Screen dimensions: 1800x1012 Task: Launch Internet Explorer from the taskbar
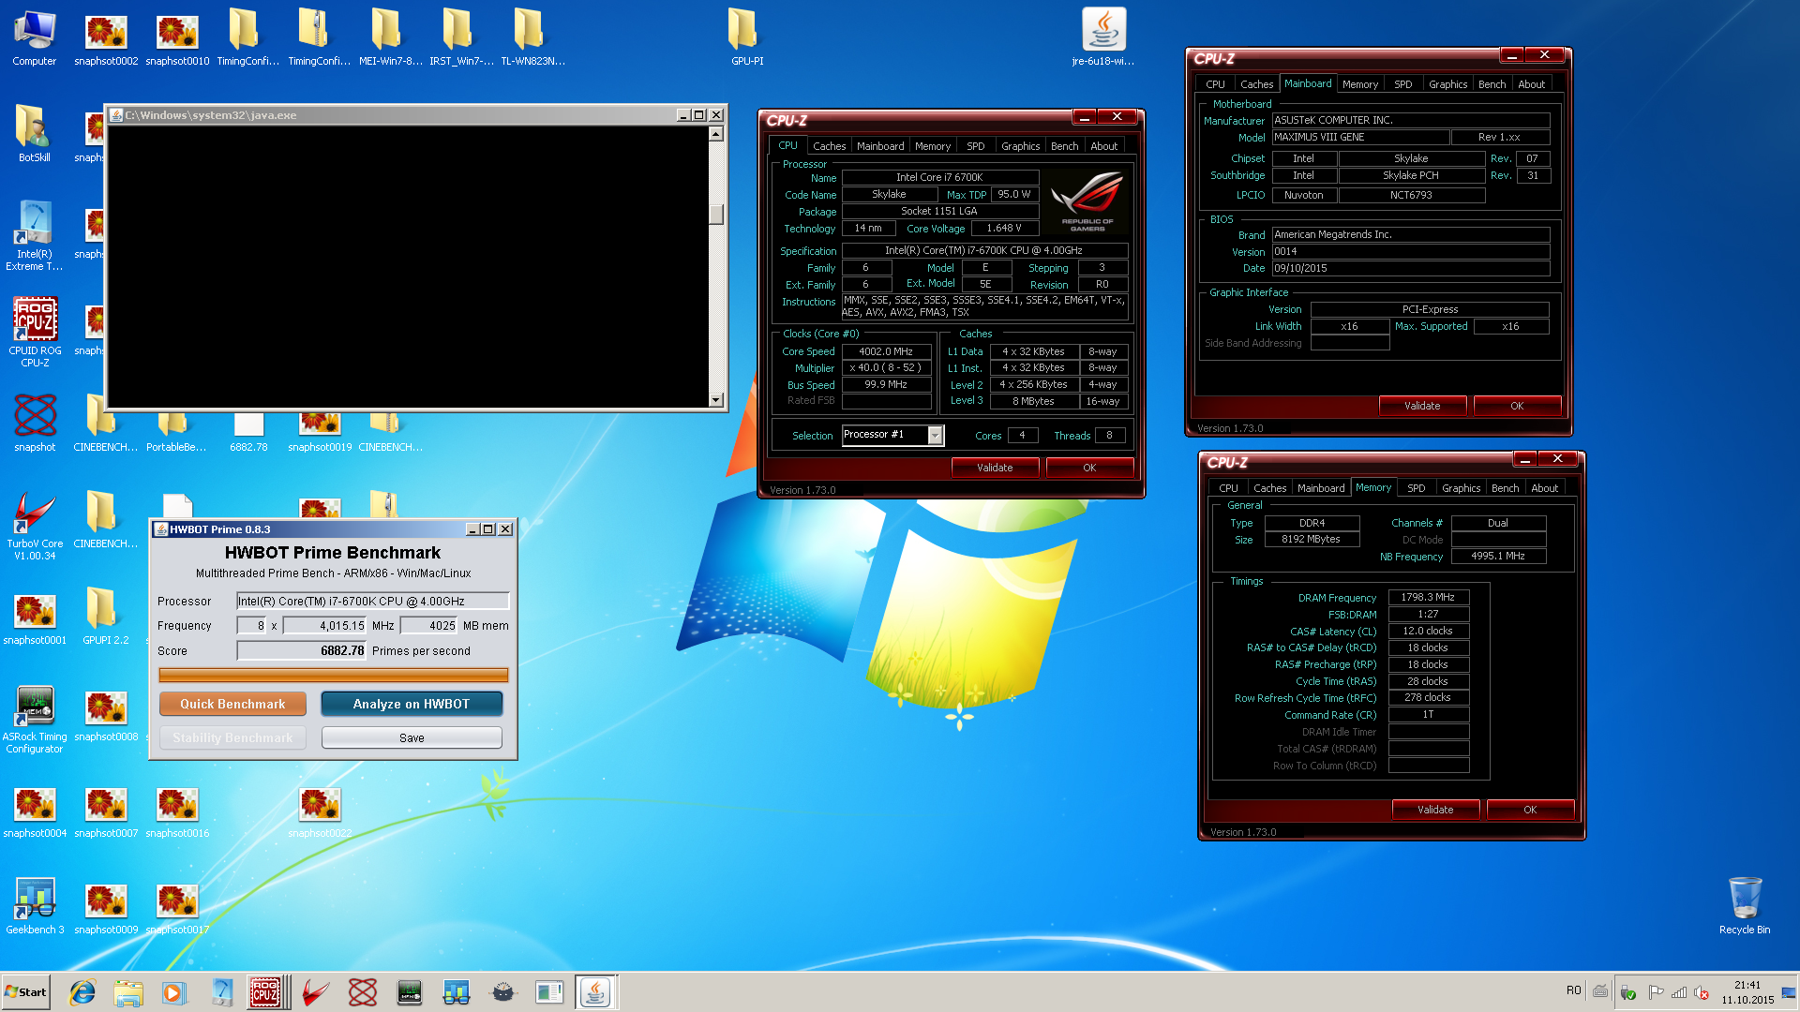[82, 991]
